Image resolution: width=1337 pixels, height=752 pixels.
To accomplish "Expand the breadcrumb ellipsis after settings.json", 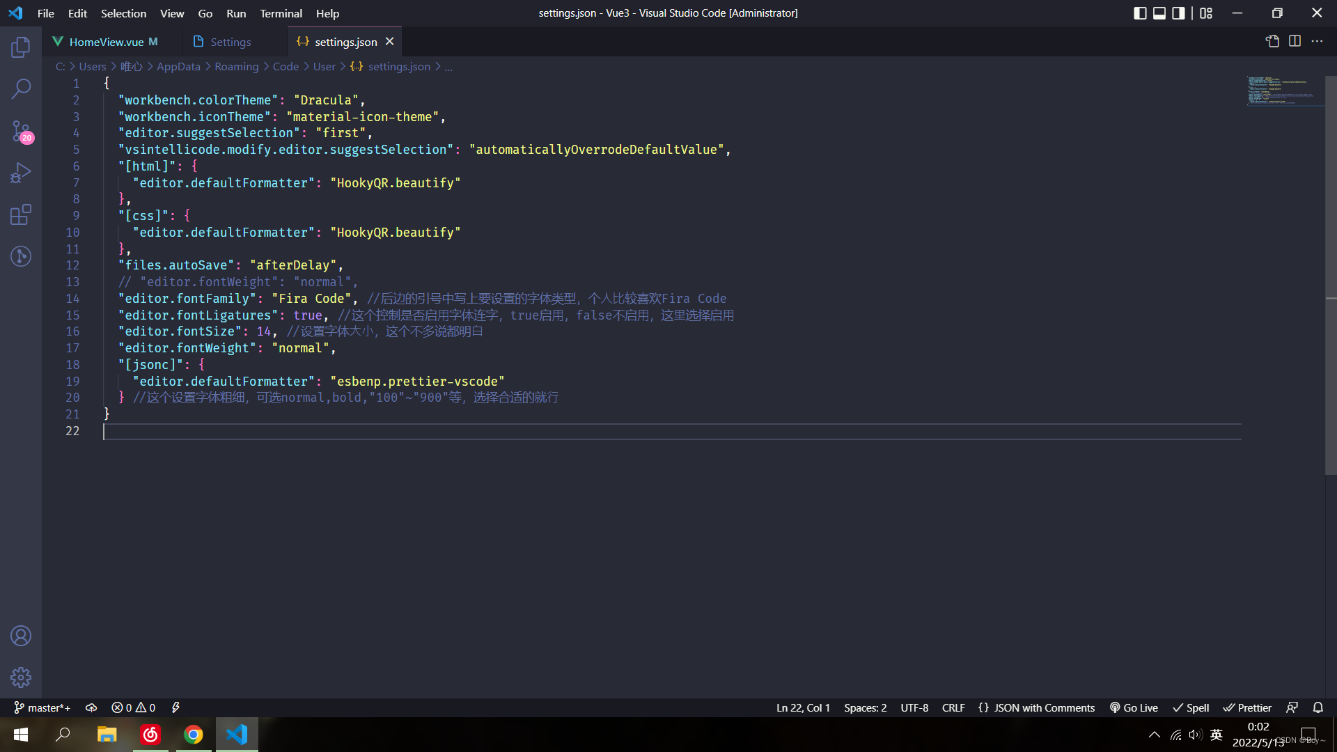I will click(448, 66).
